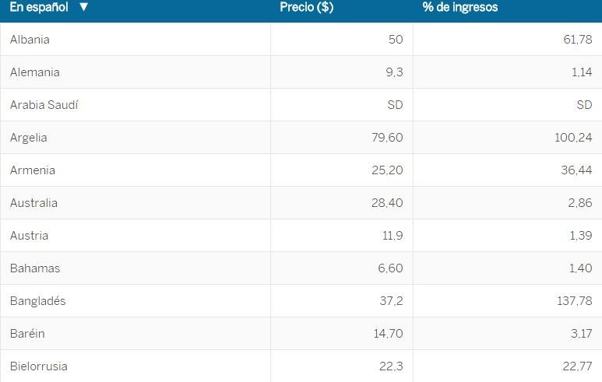Click the Bielorrusia row name
Viewport: 602px width, 382px height.
pos(39,366)
